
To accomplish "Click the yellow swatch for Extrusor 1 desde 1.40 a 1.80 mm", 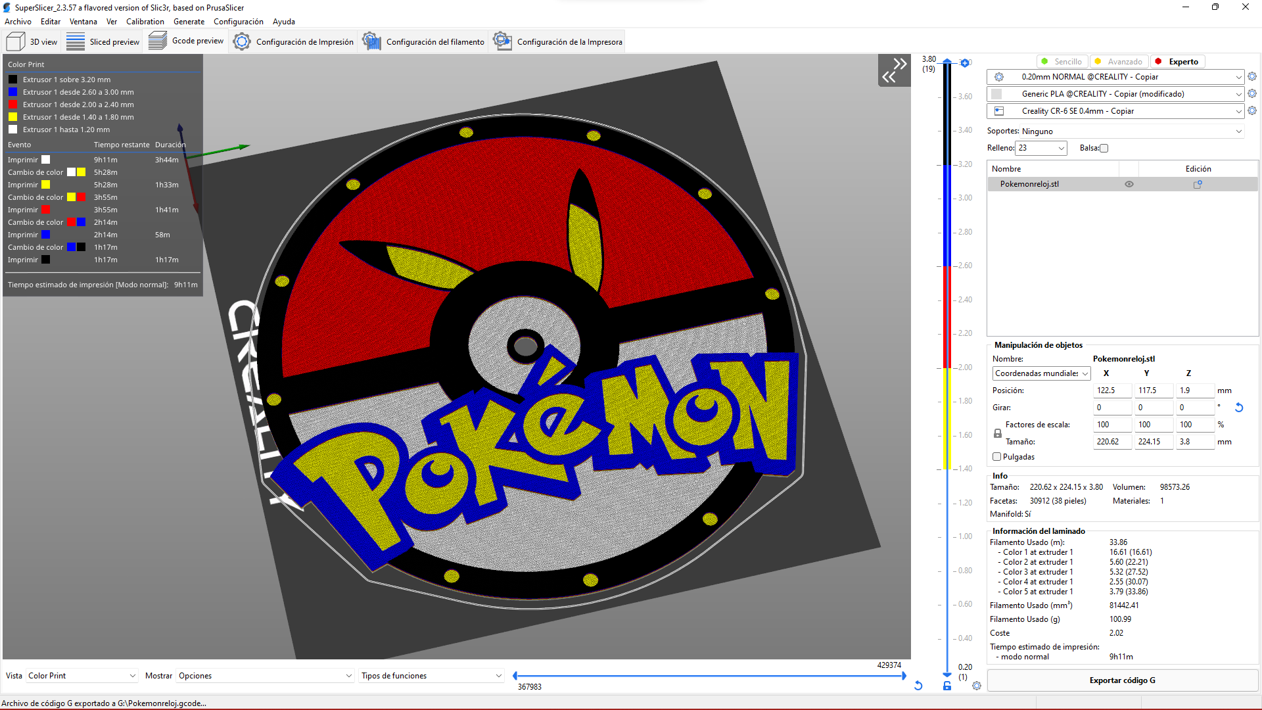I will (x=12, y=117).
